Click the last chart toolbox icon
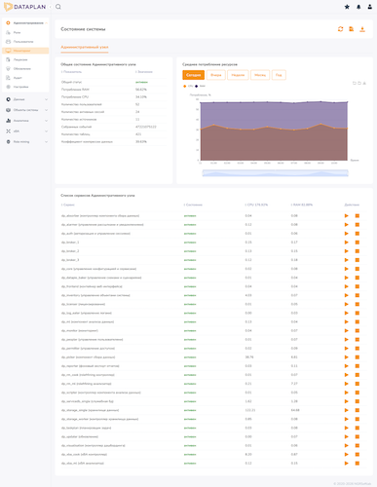Image resolution: width=377 pixels, height=487 pixels. tap(364, 83)
